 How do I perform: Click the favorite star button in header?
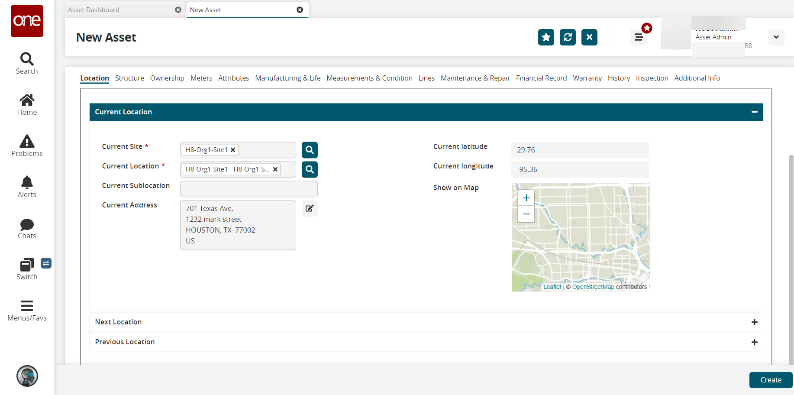[546, 37]
